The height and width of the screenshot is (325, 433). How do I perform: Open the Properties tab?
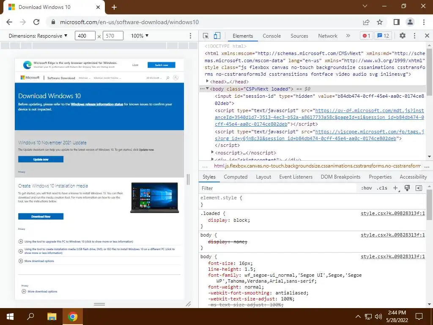(380, 177)
